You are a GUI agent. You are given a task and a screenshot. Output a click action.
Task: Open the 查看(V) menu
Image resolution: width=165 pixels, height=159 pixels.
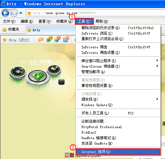click(x=45, y=21)
